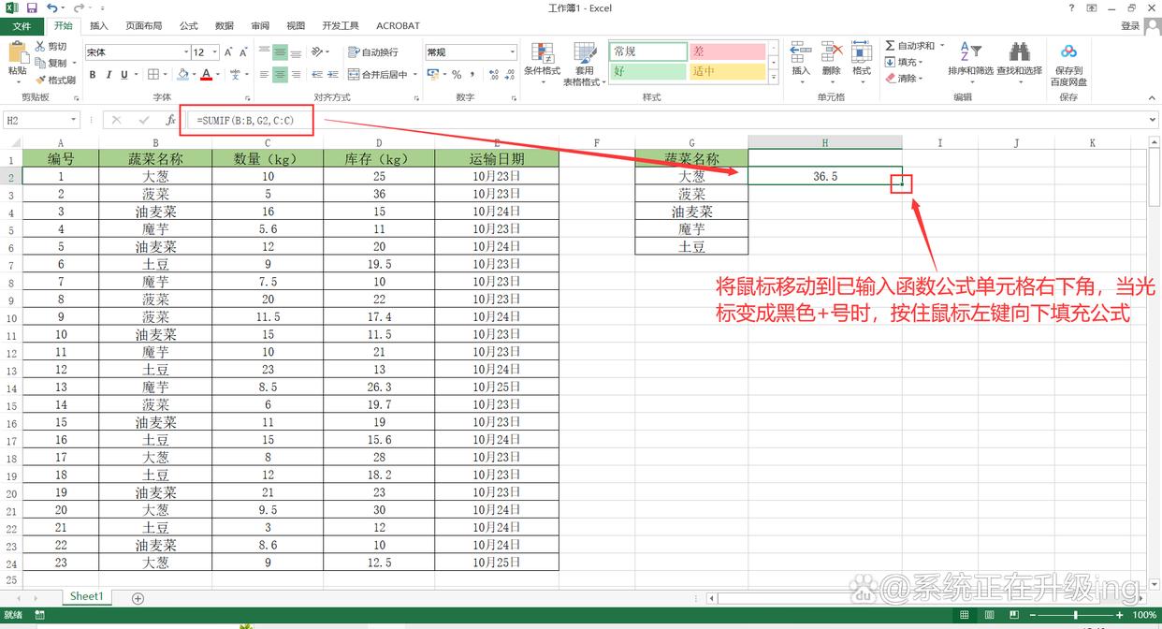Click the Save icon in quick access toolbar

[32, 7]
